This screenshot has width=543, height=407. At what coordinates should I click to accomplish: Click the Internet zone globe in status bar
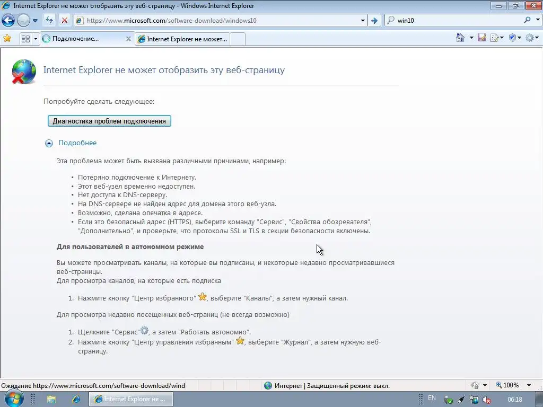[268, 386]
